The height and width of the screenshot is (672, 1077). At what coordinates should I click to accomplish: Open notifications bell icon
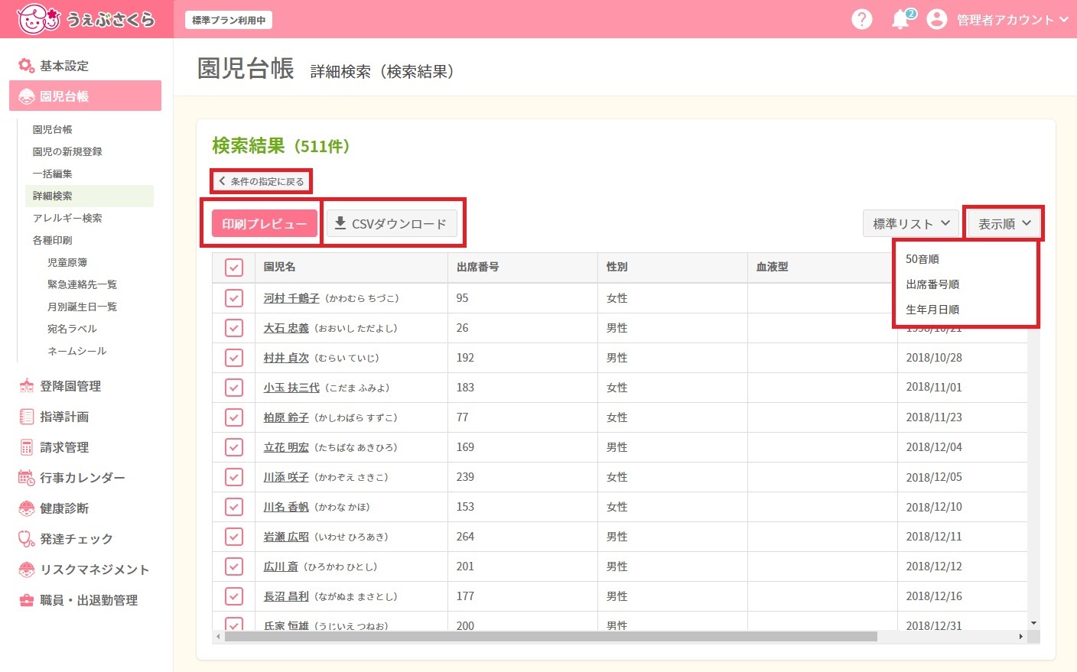902,20
